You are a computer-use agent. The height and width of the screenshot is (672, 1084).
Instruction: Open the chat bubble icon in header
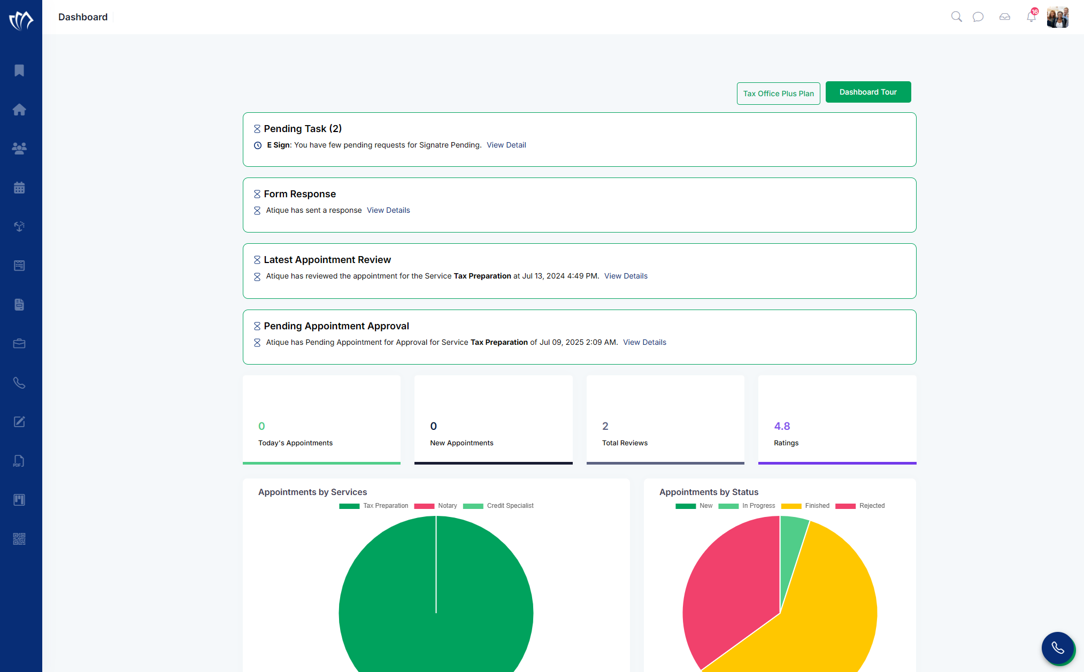tap(978, 17)
